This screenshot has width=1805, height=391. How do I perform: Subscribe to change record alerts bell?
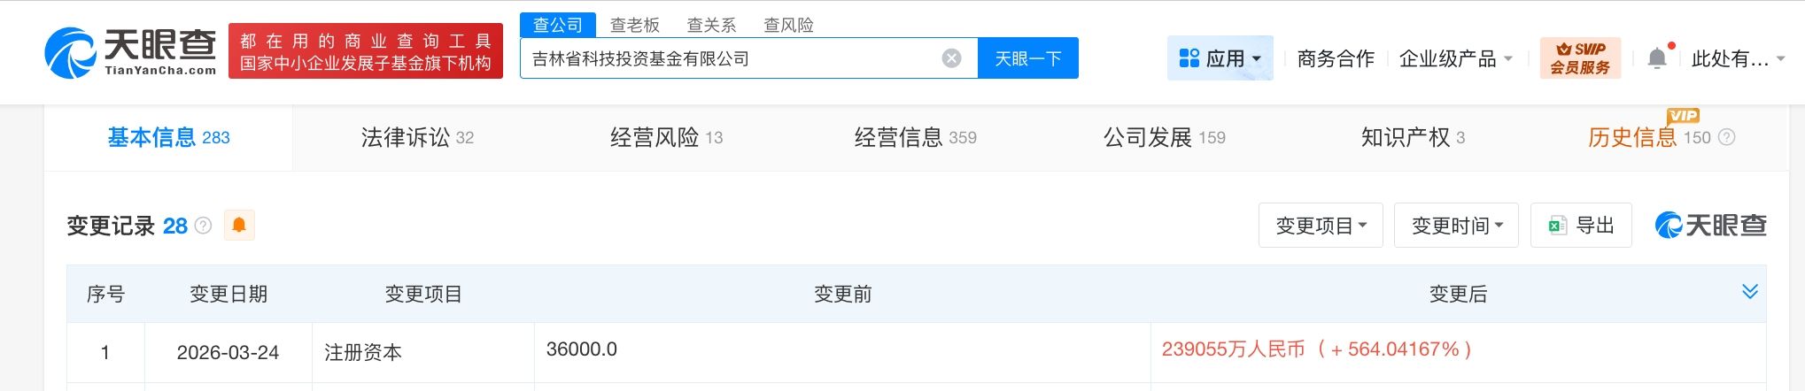239,226
